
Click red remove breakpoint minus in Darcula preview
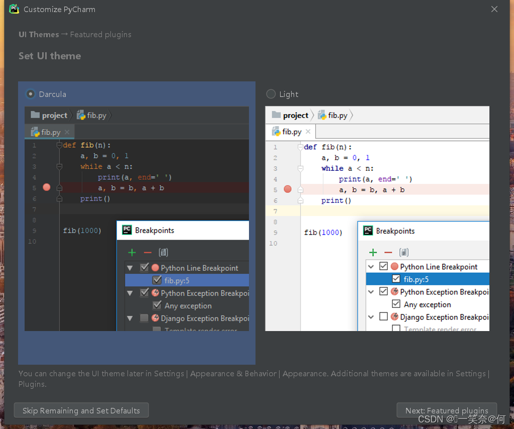(x=148, y=252)
